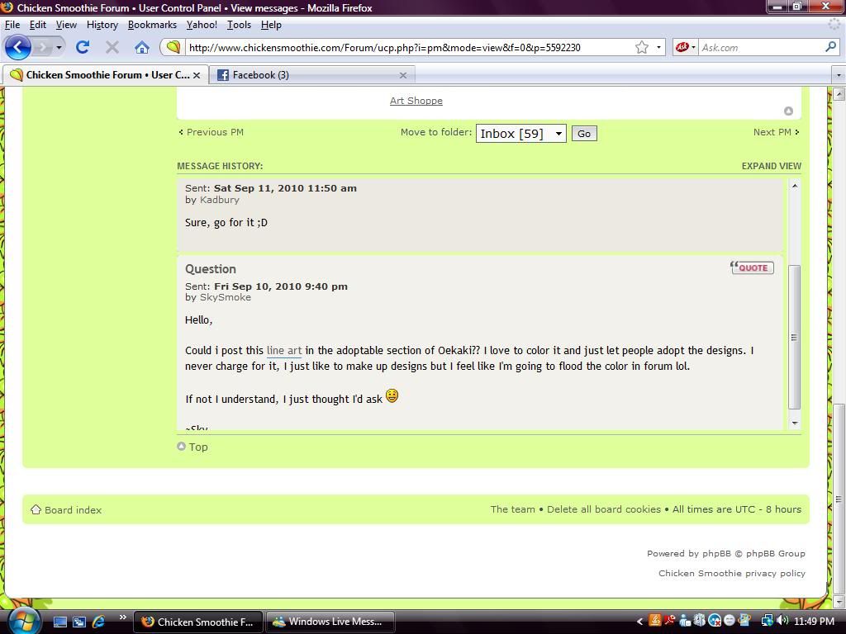The image size is (846, 634).
Task: Click the Go button next to Inbox
Action: 584,134
